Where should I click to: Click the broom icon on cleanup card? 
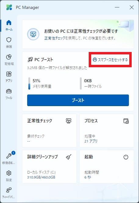[x=69, y=157]
